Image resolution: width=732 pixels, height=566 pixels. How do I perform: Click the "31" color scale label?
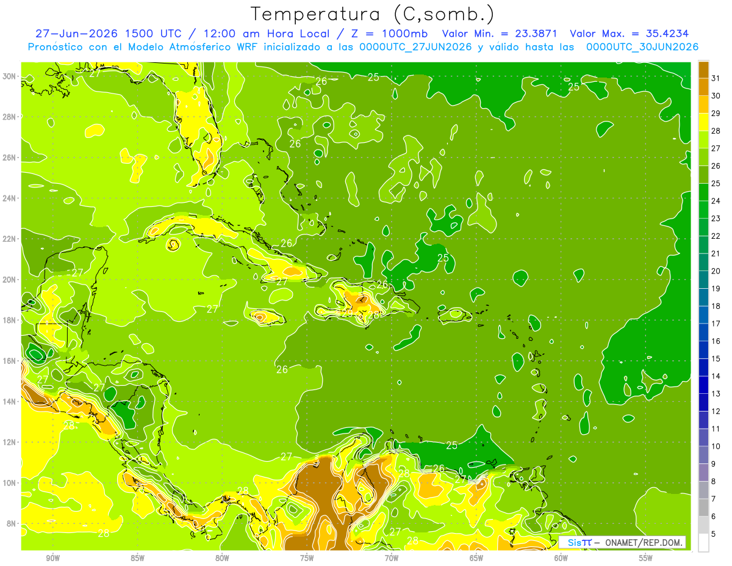[x=716, y=78]
